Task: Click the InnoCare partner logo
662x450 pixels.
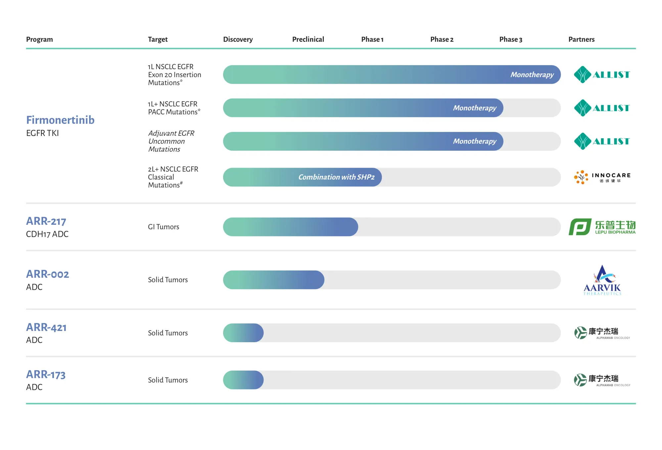Action: 602,177
